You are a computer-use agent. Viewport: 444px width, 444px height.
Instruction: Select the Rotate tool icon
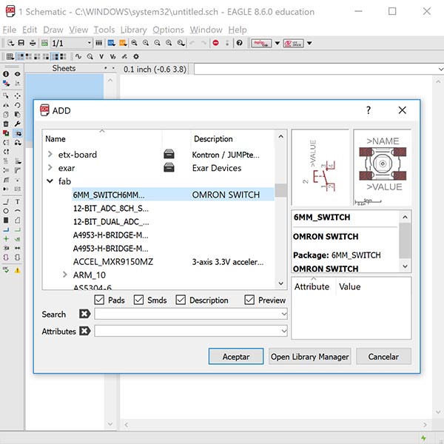17,105
